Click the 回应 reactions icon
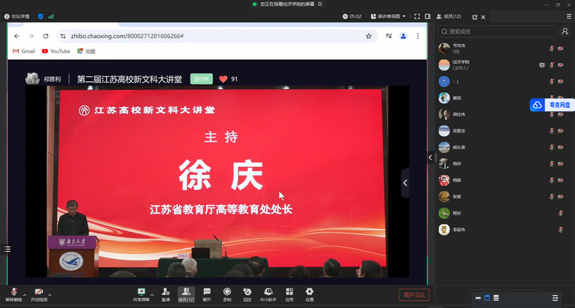The height and width of the screenshot is (308, 575). 247,292
